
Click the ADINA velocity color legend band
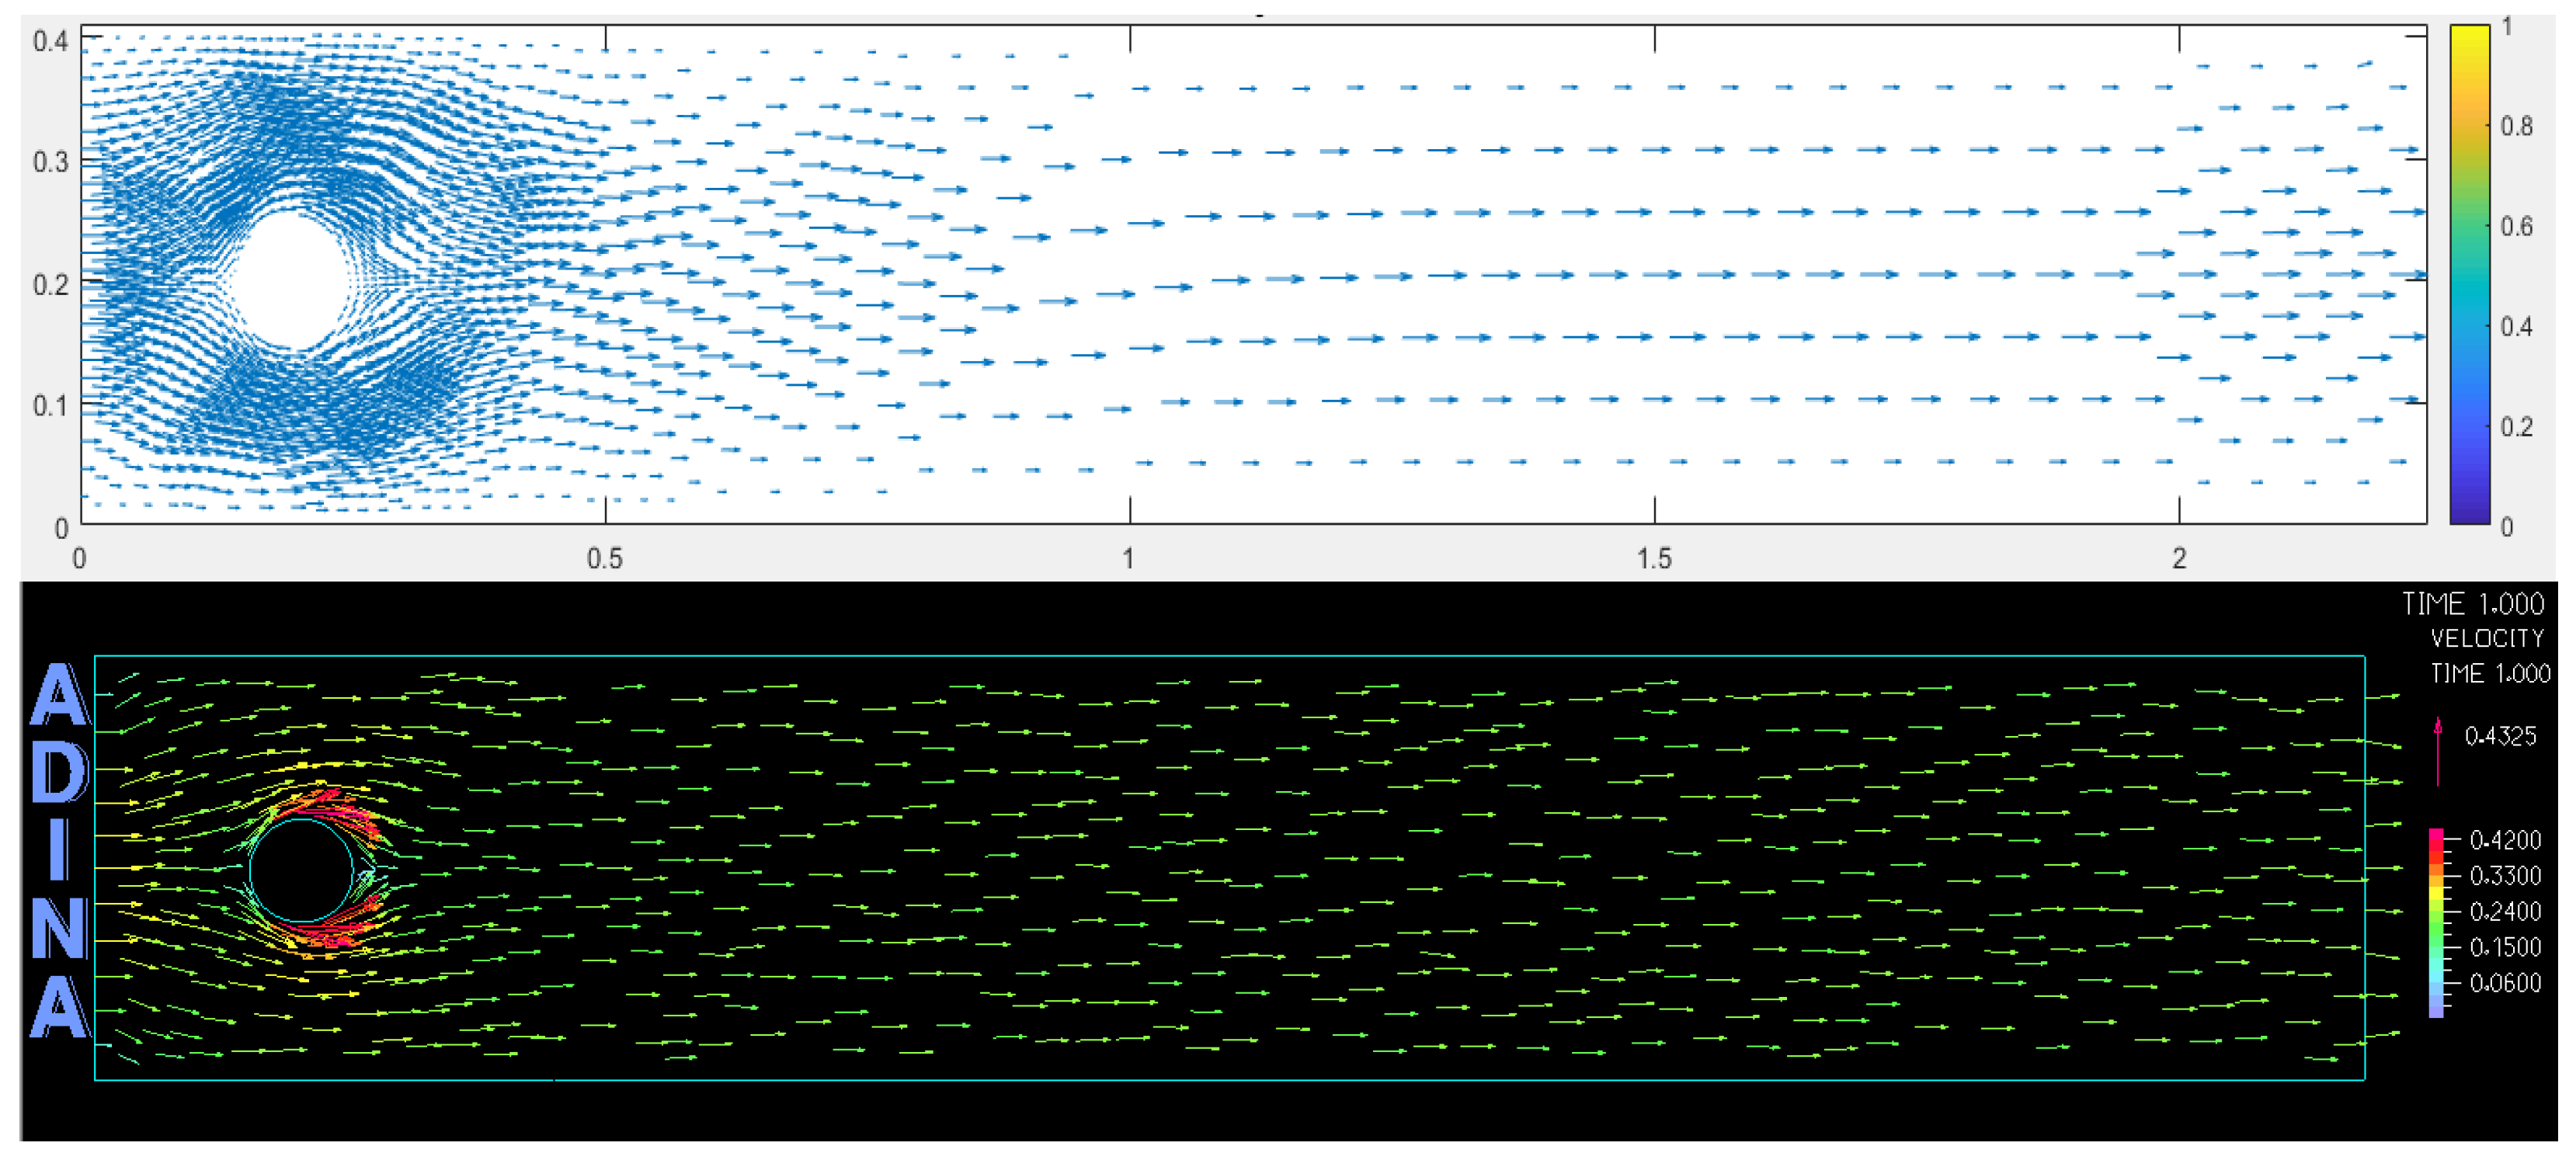click(2436, 922)
